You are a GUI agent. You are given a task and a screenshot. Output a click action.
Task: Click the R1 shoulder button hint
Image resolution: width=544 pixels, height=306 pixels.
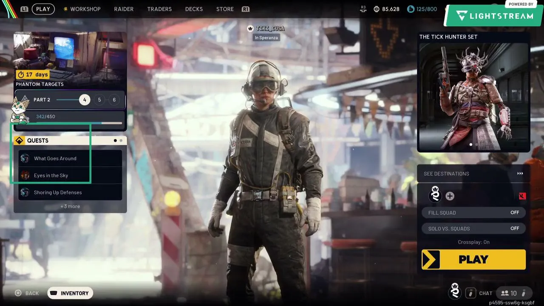(245, 9)
